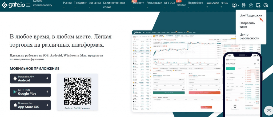Open the hamburger menu next to logo
Image resolution: width=273 pixels, height=117 pixels.
point(28,5)
